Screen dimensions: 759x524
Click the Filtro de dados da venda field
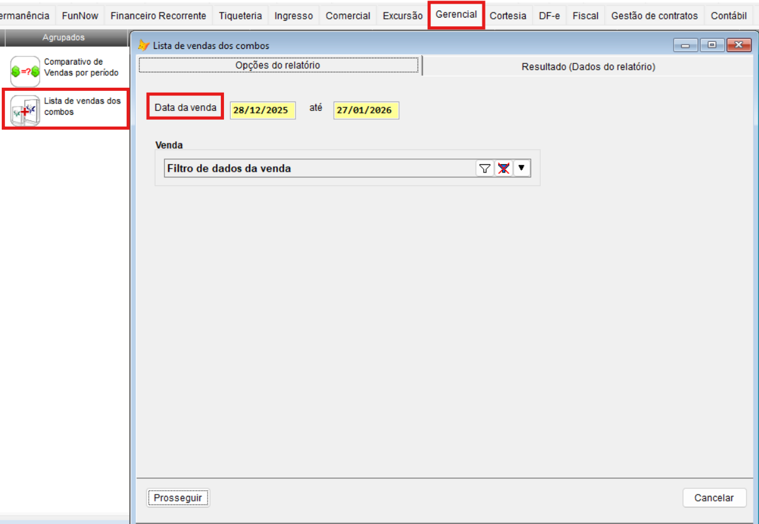pyautogui.click(x=320, y=168)
